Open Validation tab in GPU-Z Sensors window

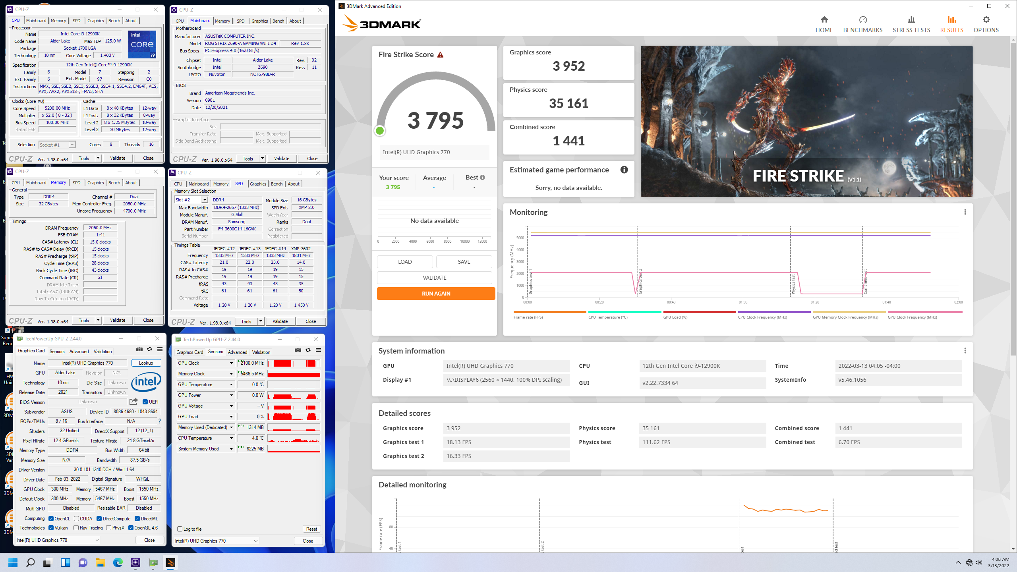261,352
